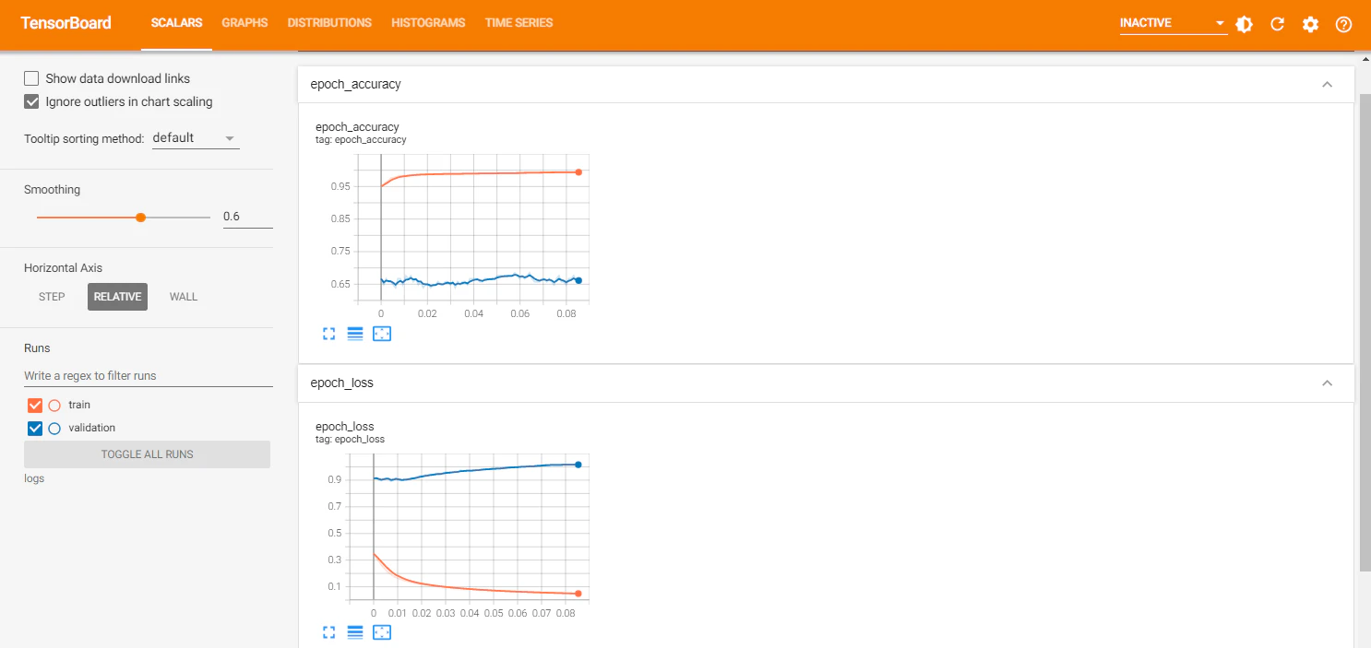1371x648 pixels.
Task: Expand epoch_loss chart to full size
Action: point(328,632)
